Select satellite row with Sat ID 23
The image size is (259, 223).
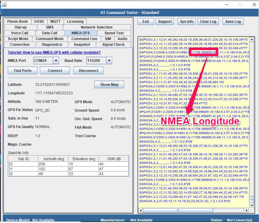(x=68, y=164)
